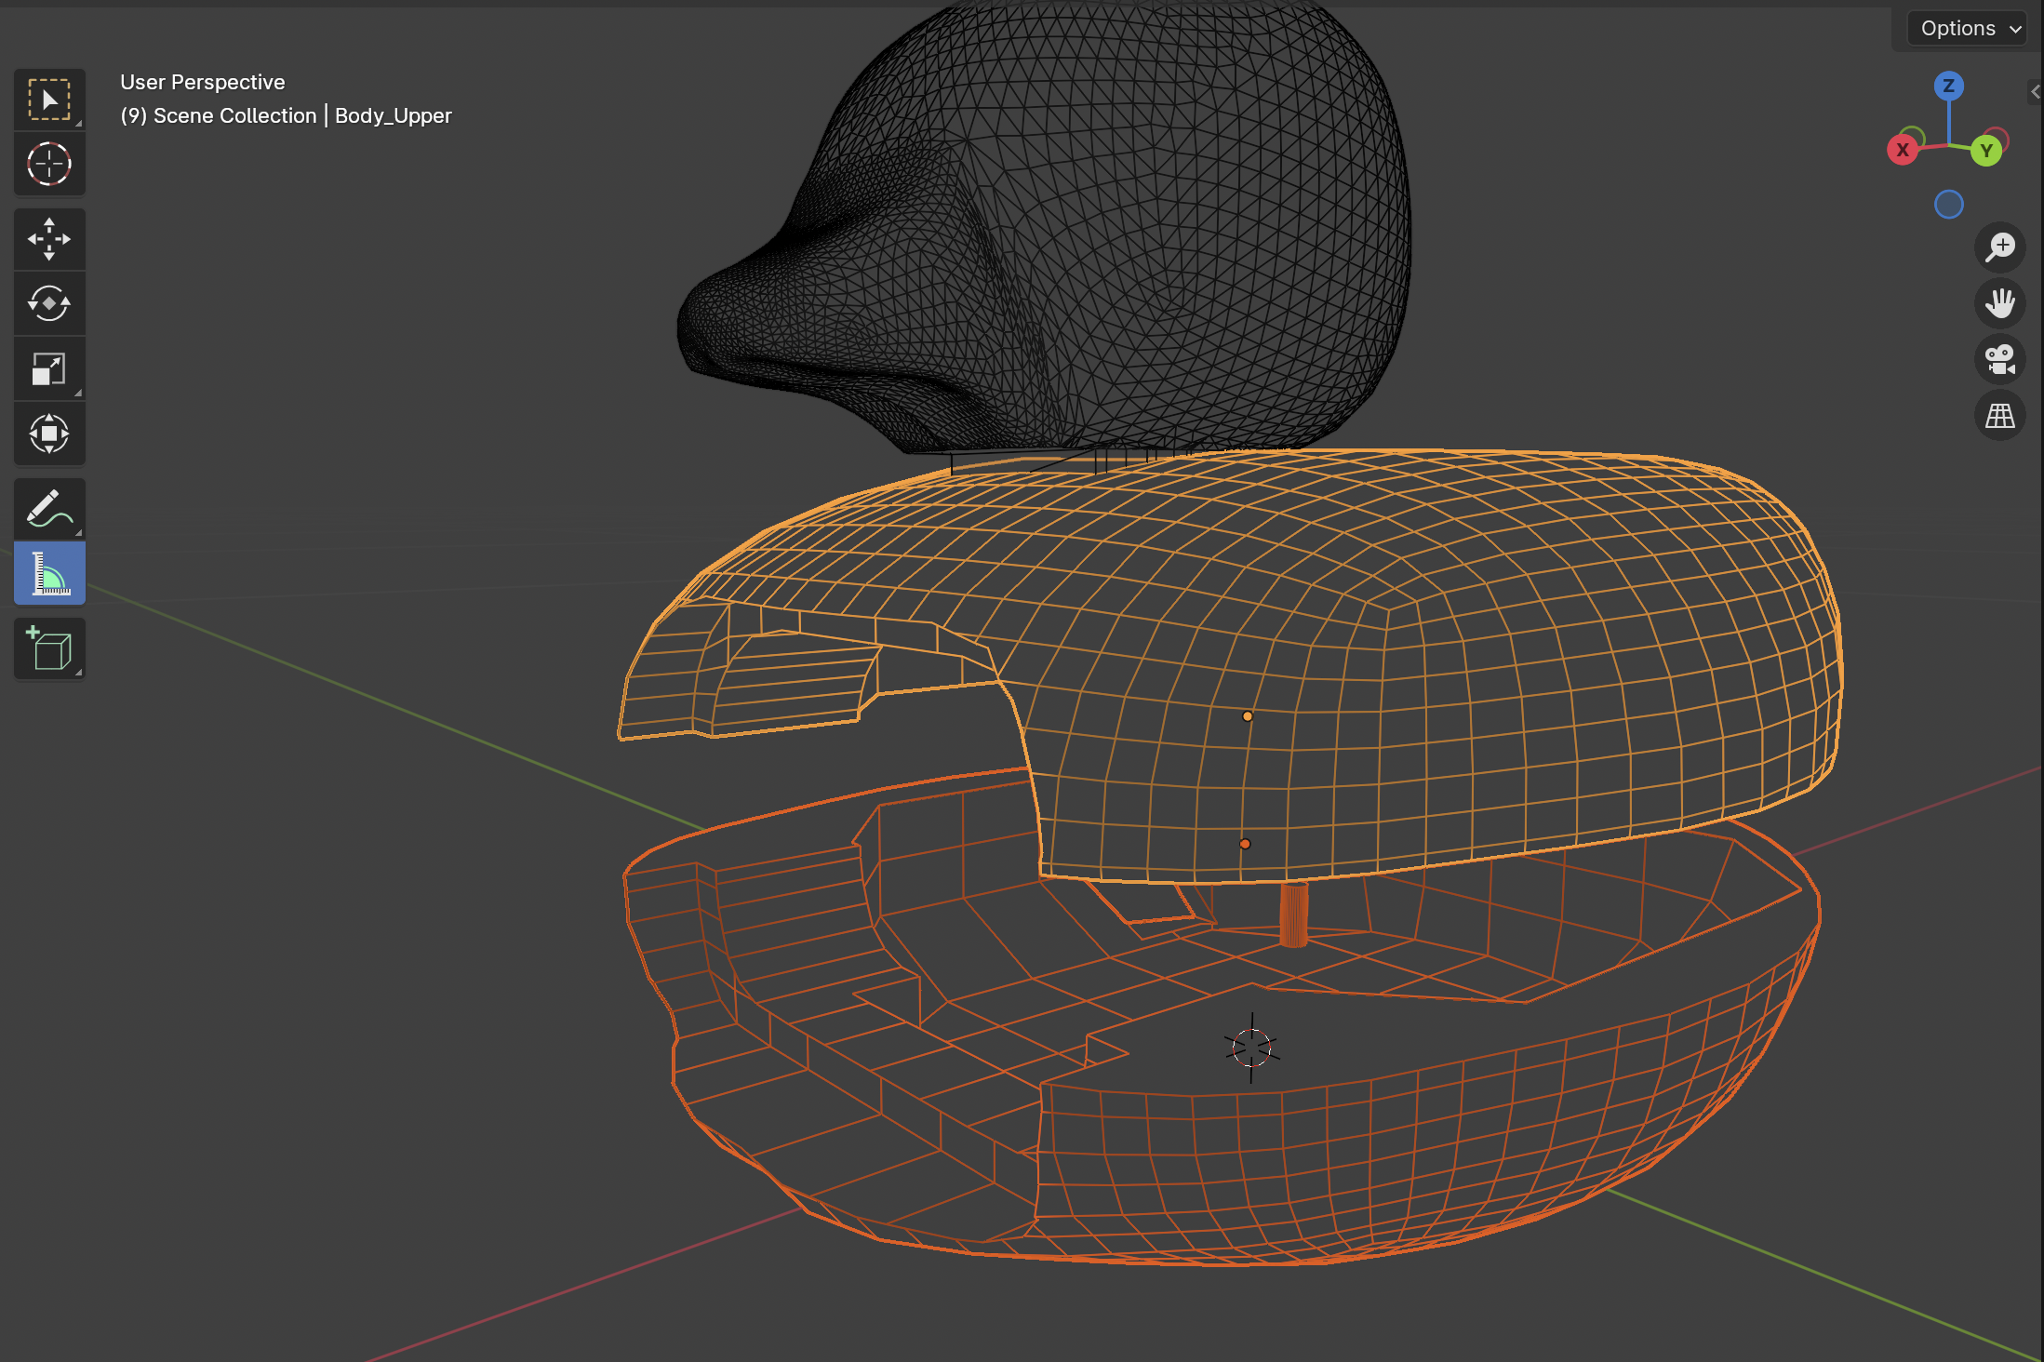
Task: Select the Annotate tool
Action: pyautogui.click(x=49, y=508)
